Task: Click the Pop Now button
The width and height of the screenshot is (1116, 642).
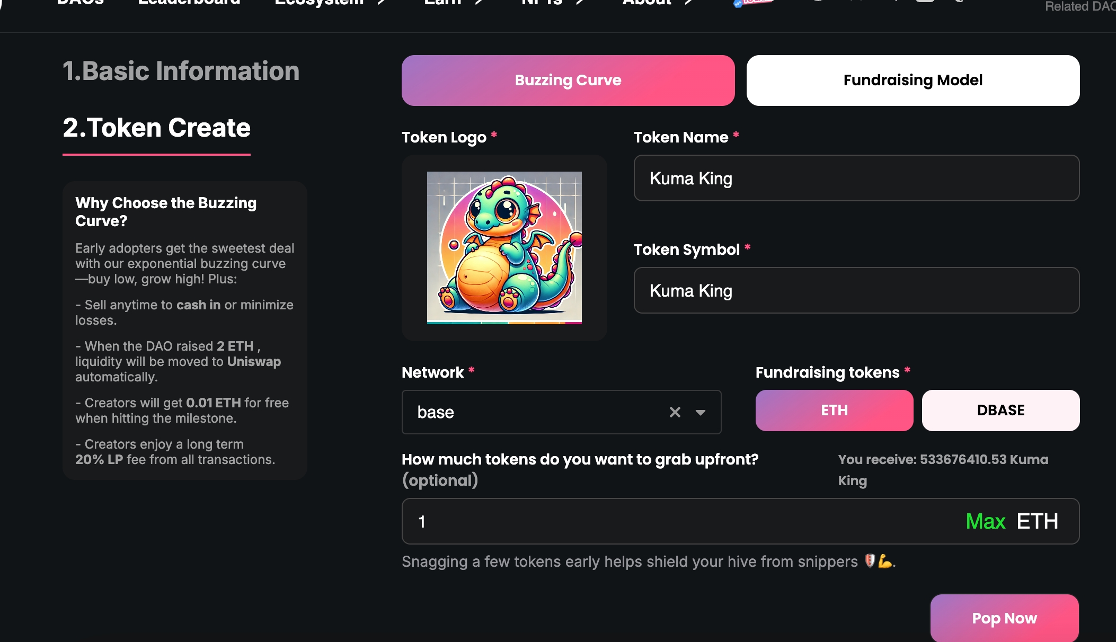Action: [x=1004, y=618]
